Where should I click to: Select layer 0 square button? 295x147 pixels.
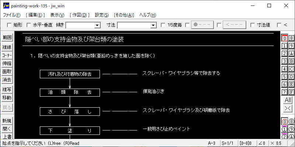pos(285,38)
